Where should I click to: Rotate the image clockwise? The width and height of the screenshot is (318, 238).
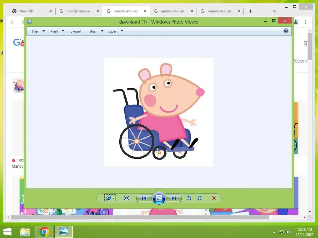200,198
